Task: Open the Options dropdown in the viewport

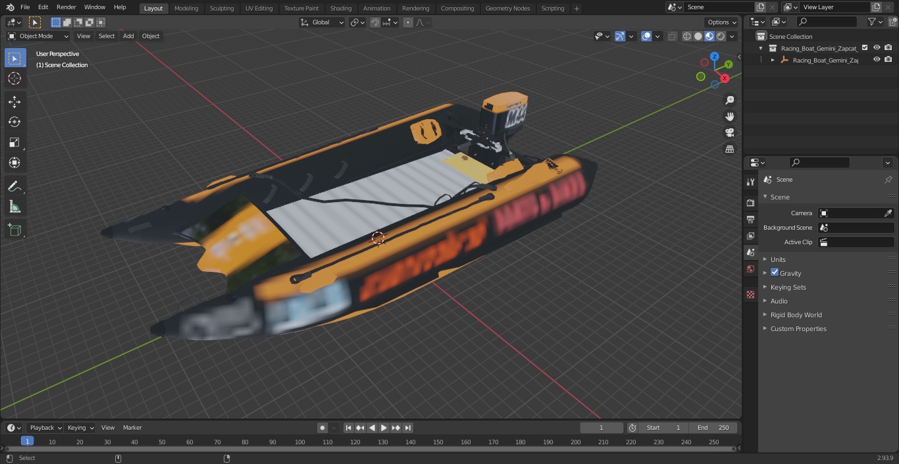Action: (x=723, y=22)
